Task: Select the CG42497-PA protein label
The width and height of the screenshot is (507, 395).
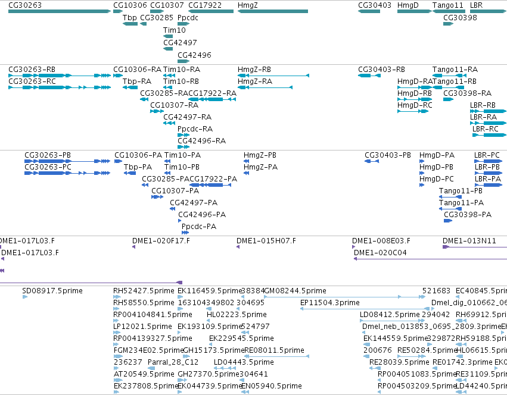Action: (194, 202)
